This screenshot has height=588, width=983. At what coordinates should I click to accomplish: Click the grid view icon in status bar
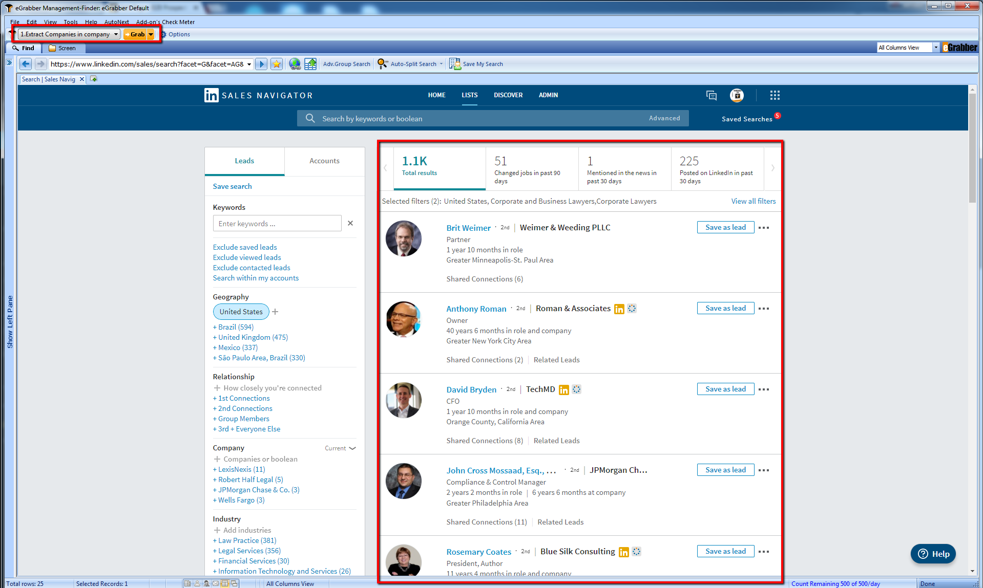click(187, 583)
